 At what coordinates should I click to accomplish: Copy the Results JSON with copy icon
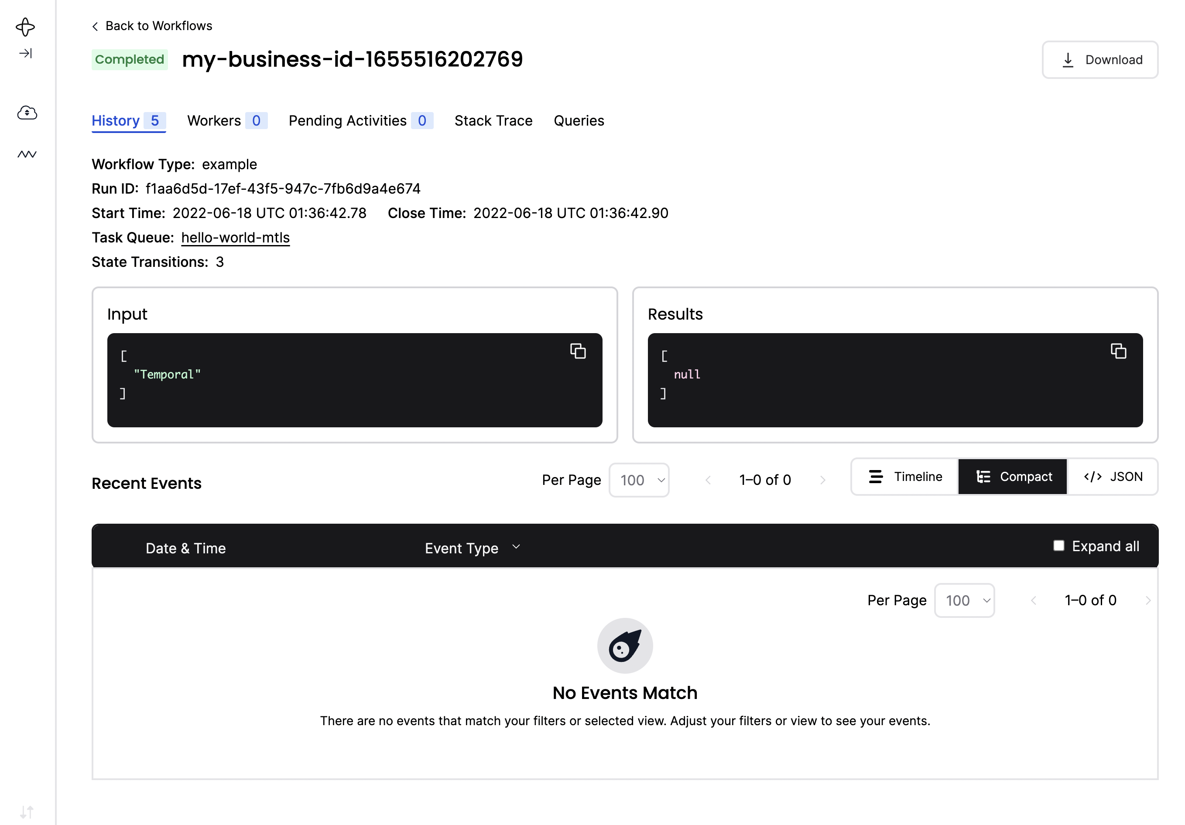(1118, 351)
